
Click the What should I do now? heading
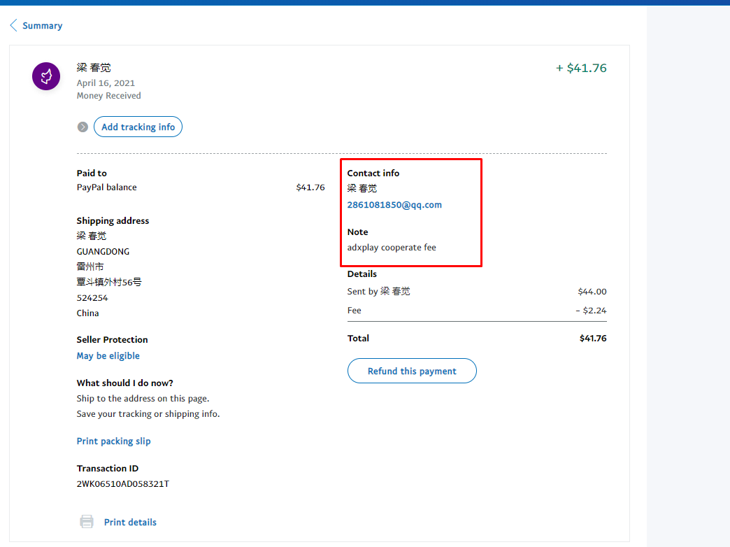coord(124,383)
